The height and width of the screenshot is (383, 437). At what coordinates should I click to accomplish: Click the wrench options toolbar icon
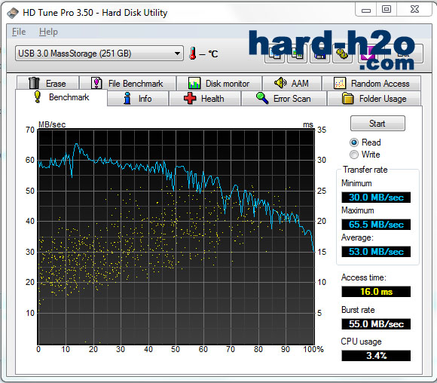pyautogui.click(x=343, y=54)
